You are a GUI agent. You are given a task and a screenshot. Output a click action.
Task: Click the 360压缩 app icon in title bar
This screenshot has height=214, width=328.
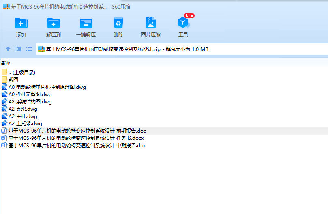tap(6, 7)
